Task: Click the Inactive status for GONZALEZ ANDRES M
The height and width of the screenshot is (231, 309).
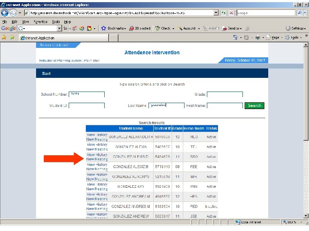Action: pos(211,207)
